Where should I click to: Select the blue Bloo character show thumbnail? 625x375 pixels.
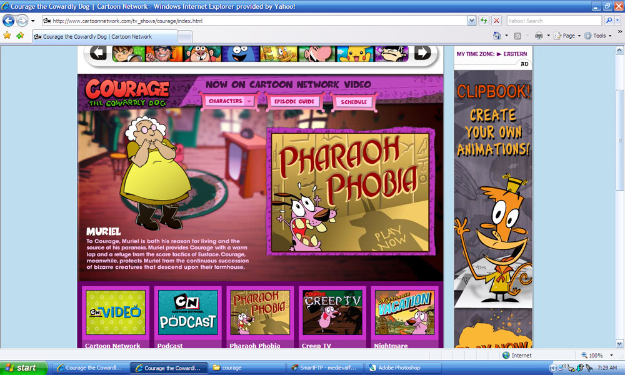[241, 53]
